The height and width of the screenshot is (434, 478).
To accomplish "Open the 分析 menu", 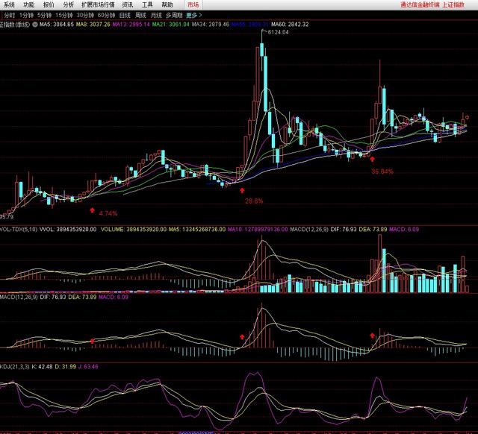I will [x=68, y=4].
